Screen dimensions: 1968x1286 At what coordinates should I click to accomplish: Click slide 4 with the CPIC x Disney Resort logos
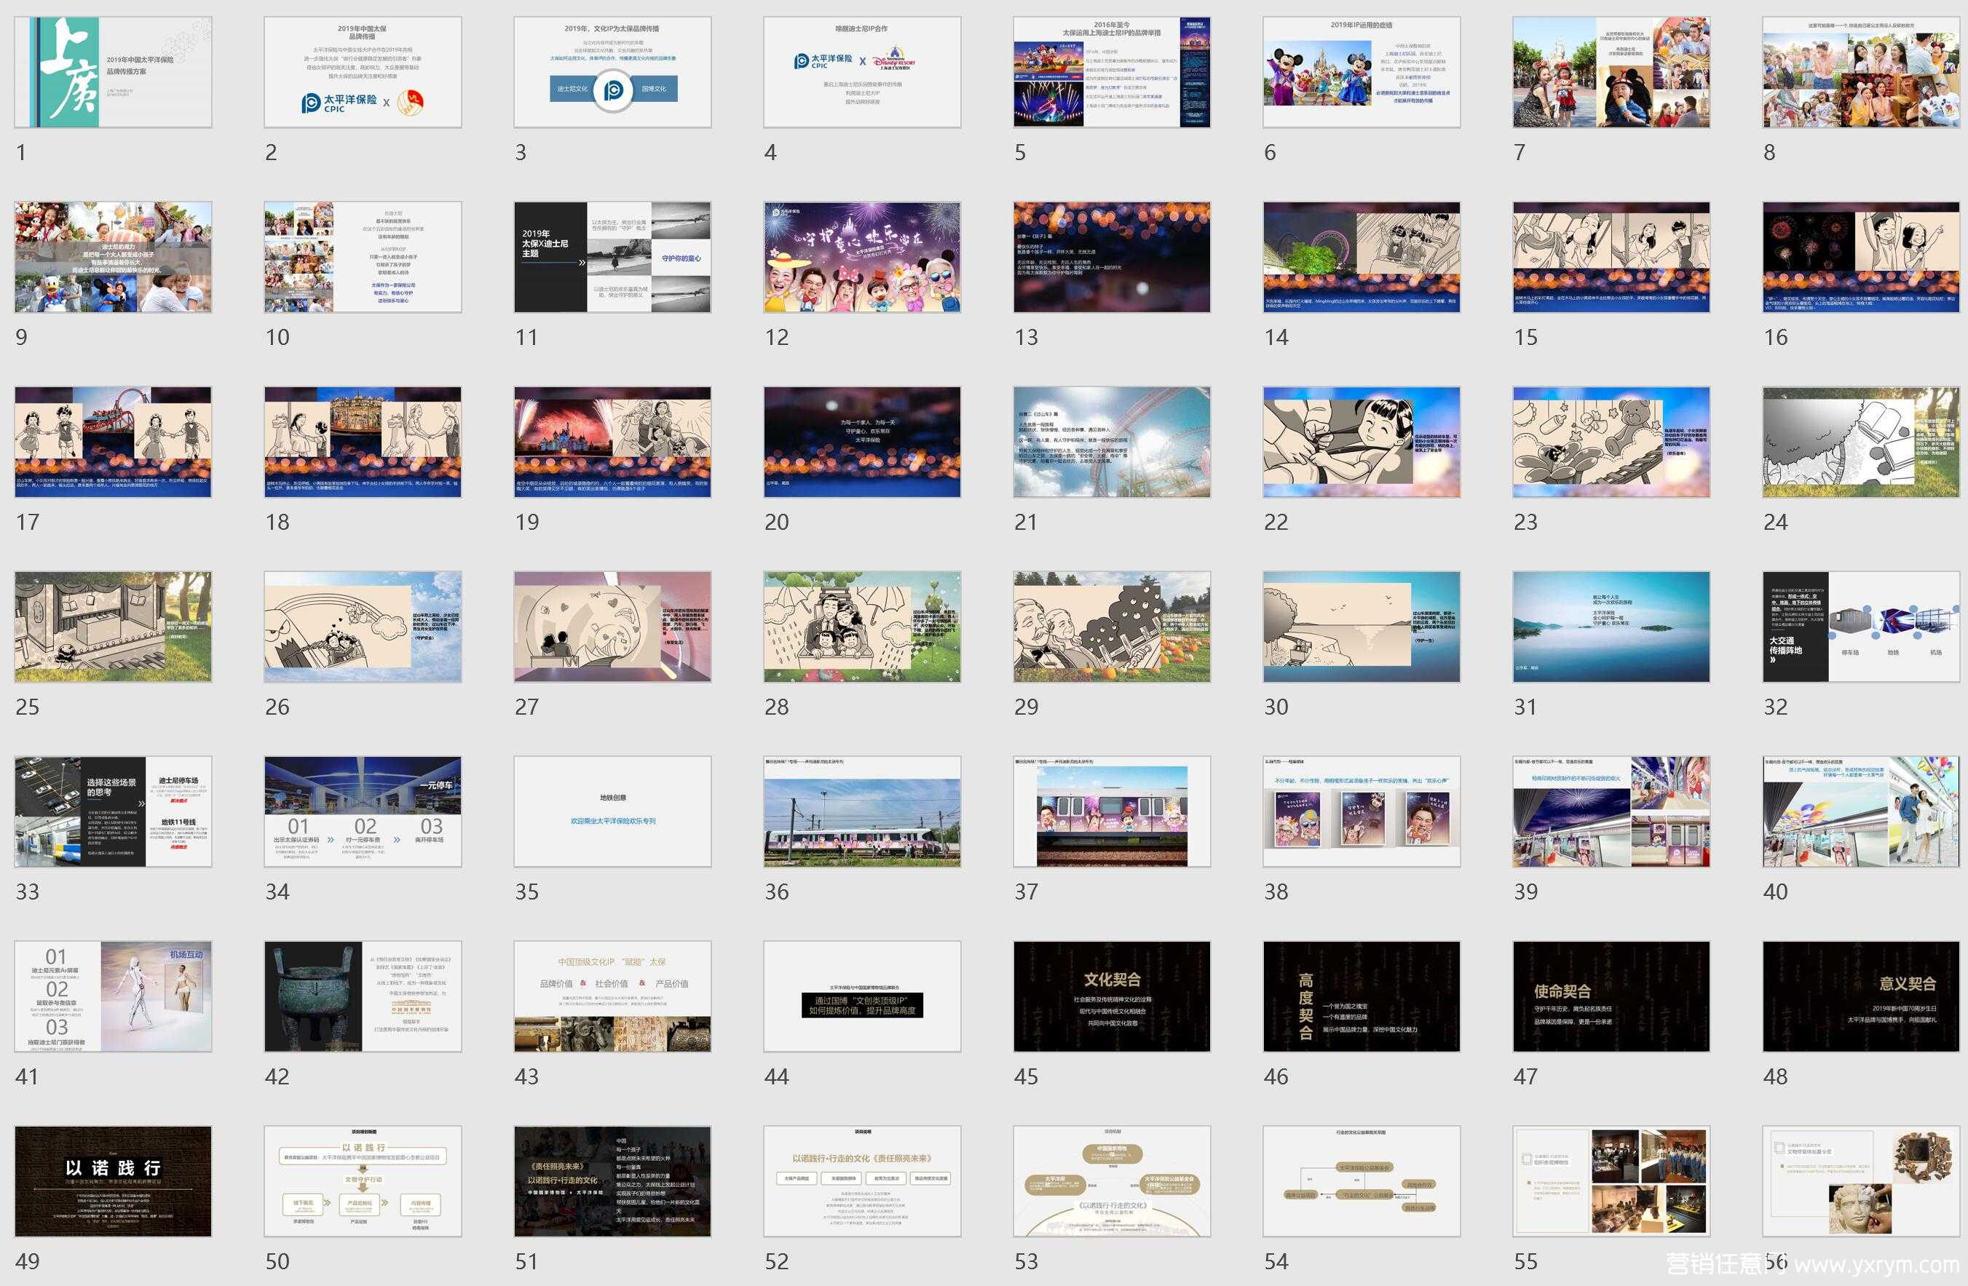point(863,72)
